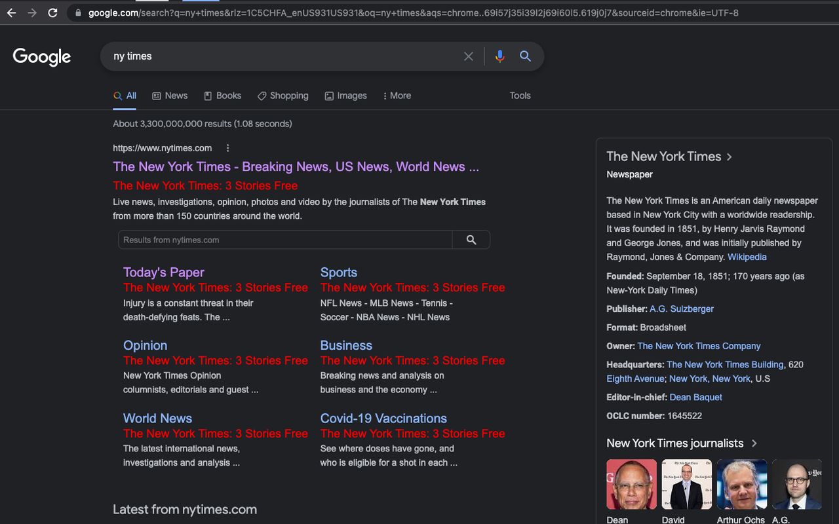839x524 pixels.
Task: Open the A.G. journalist photo thumbnail
Action: (796, 485)
